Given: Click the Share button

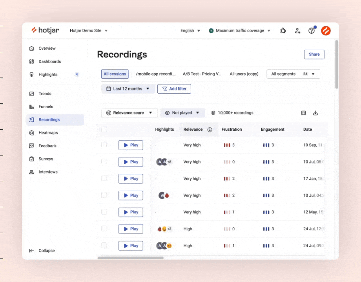Looking at the screenshot, I should pos(314,54).
